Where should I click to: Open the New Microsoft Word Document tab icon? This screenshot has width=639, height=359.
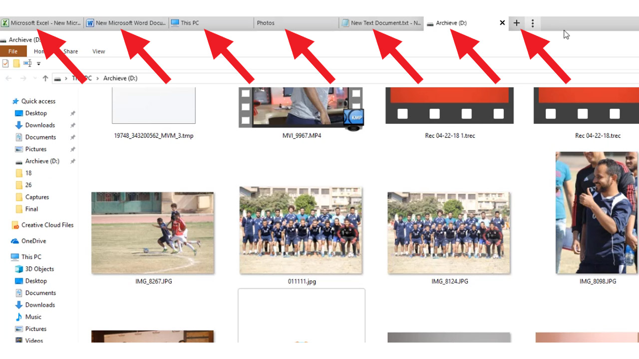[x=90, y=22]
